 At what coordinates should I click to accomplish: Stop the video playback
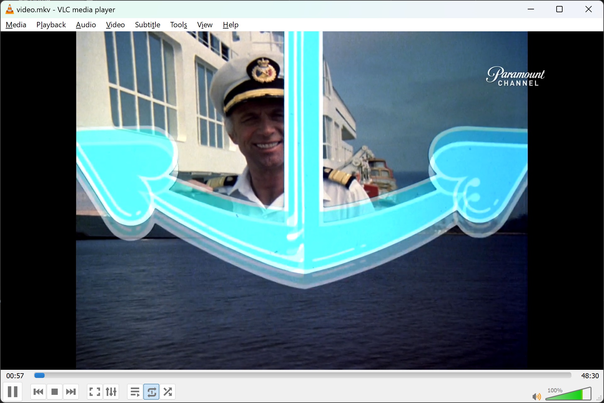(x=55, y=392)
